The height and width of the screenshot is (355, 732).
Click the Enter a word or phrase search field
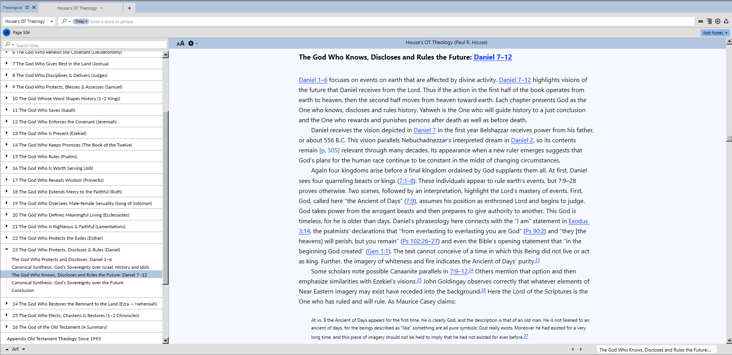coord(391,22)
